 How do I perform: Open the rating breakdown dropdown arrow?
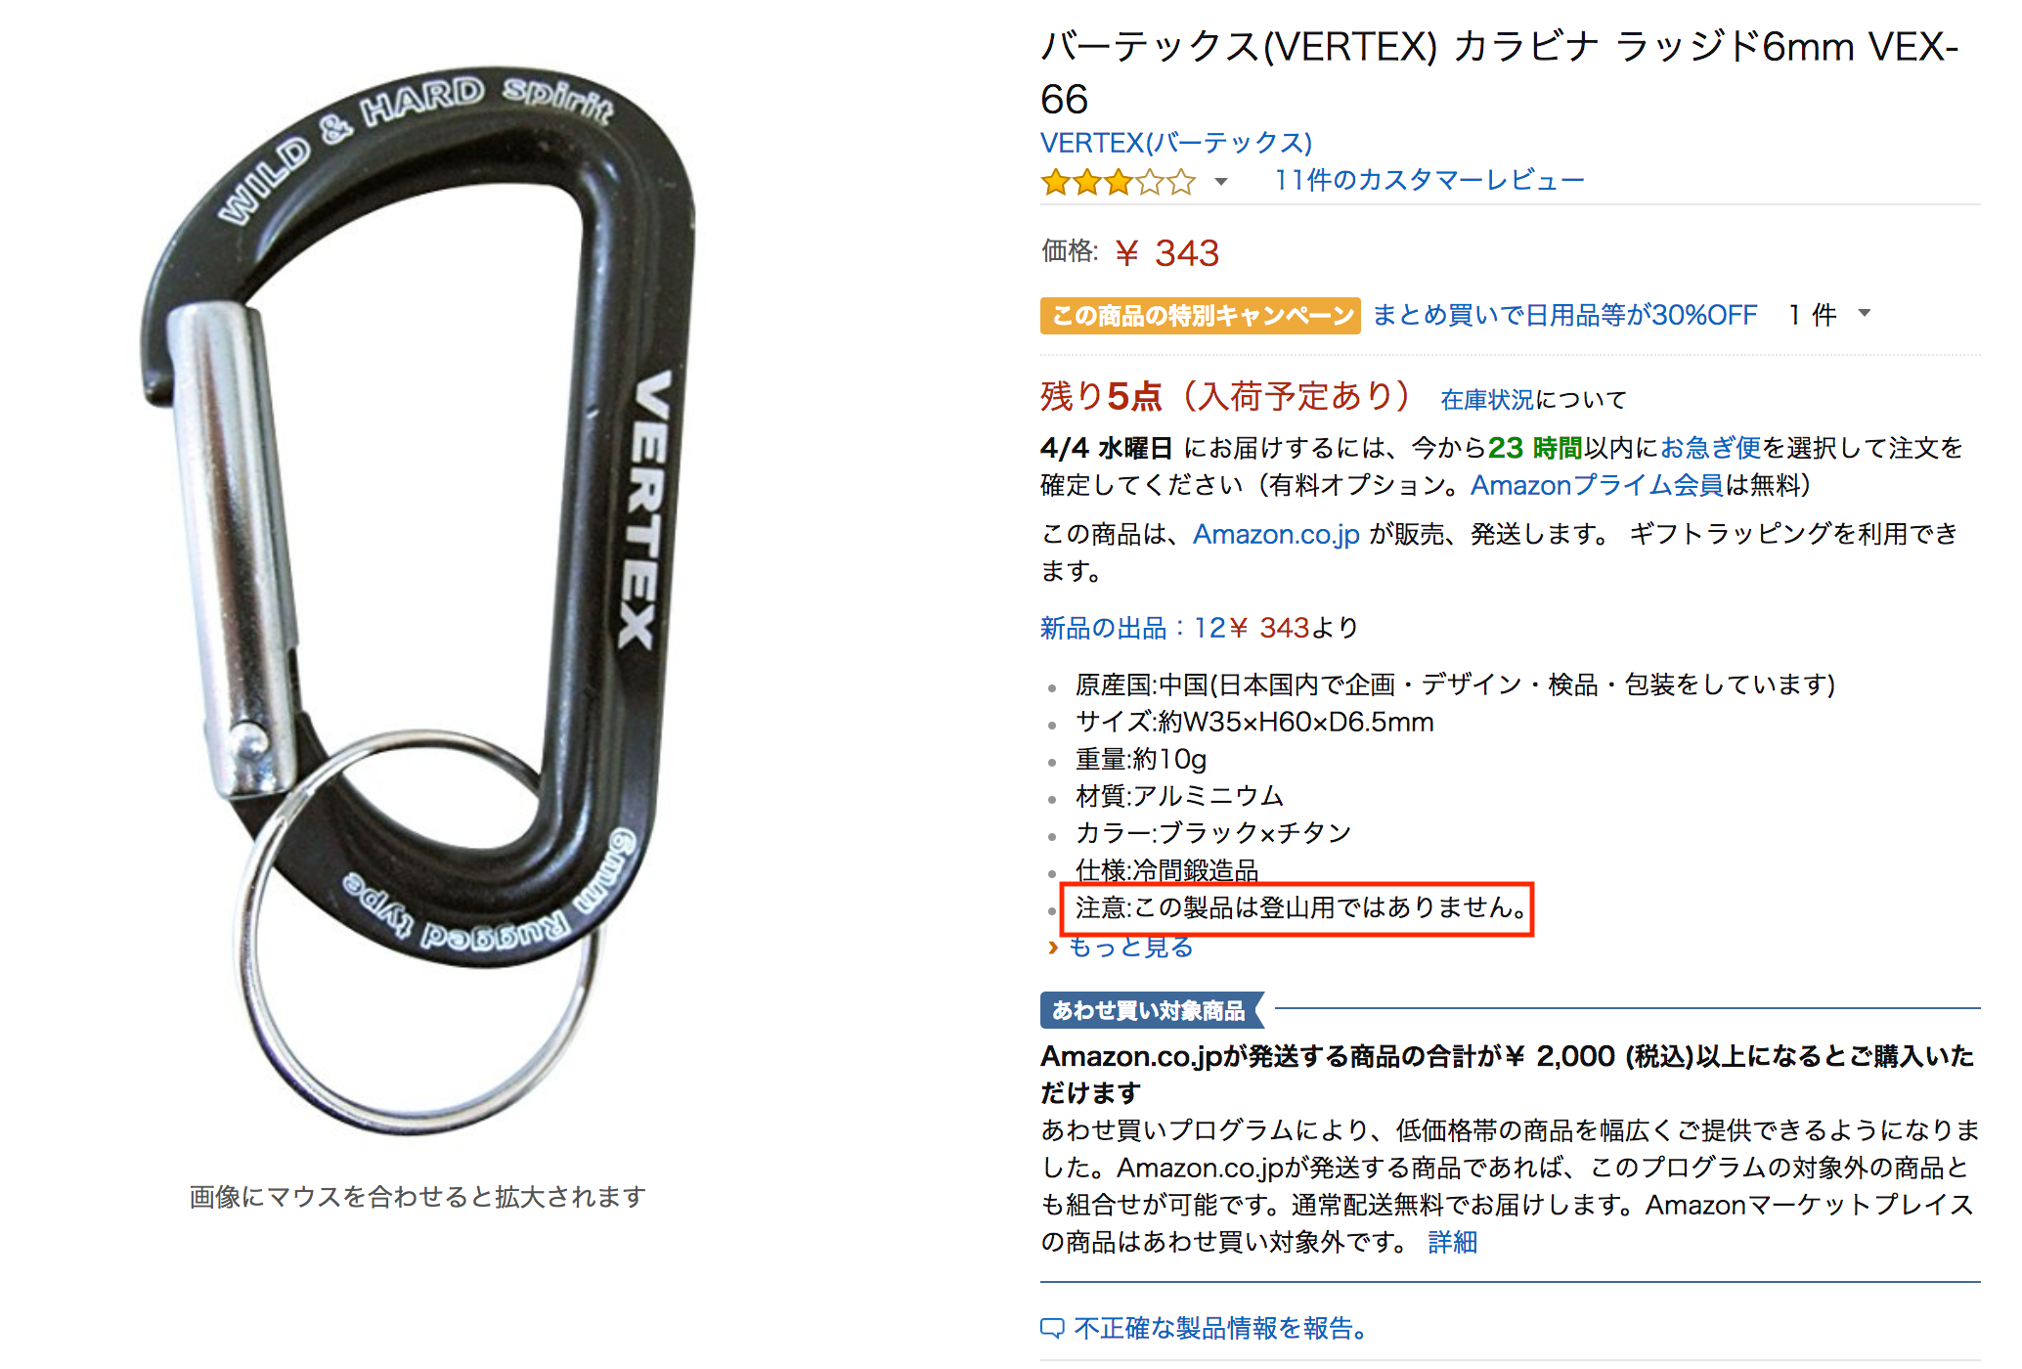[x=1220, y=182]
